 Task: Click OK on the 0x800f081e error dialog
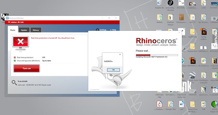[x=113, y=70]
